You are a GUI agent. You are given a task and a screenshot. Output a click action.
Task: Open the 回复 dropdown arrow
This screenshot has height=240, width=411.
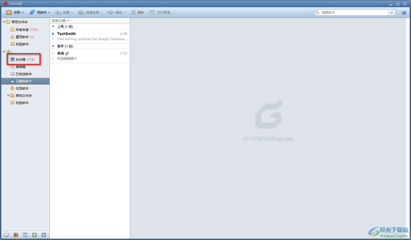72,13
